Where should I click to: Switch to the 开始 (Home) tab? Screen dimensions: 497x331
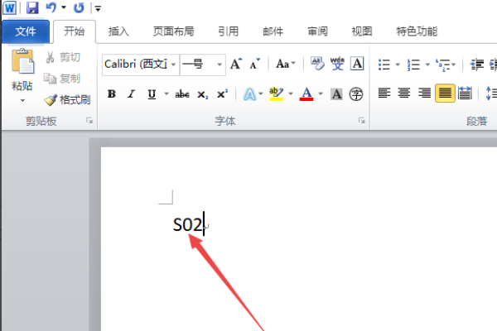pyautogui.click(x=75, y=31)
